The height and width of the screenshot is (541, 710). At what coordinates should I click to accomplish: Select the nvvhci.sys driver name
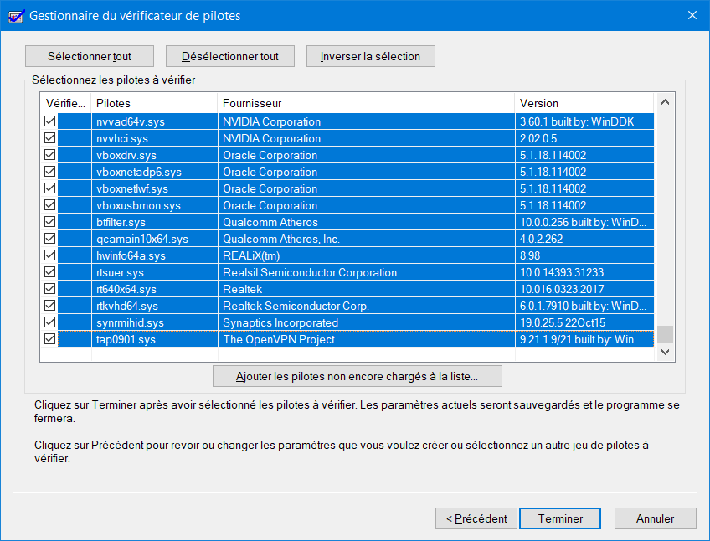click(x=122, y=139)
